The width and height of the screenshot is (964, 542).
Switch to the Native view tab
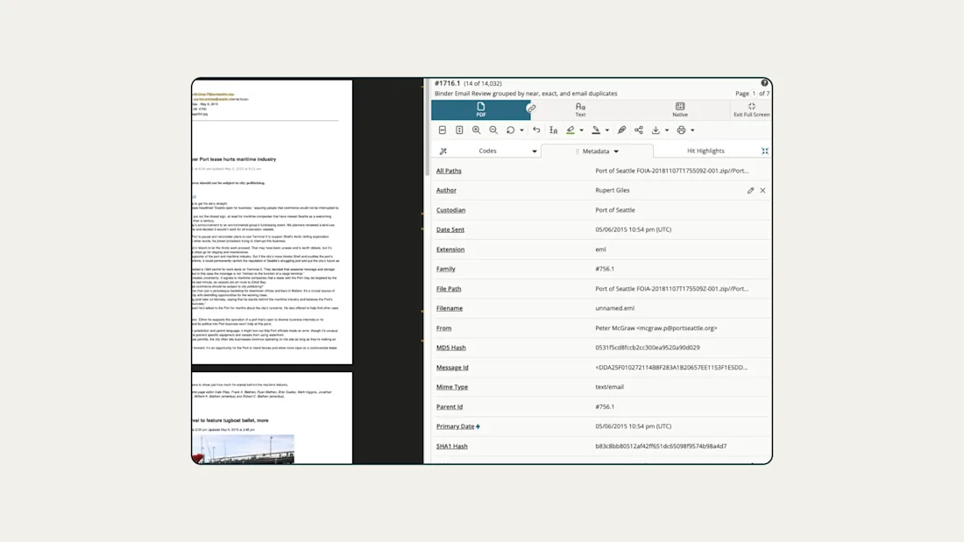(x=680, y=110)
